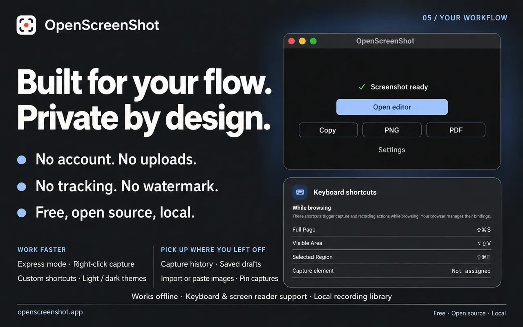
Task: Click the 'No account. No uploads.' text
Action: (x=116, y=159)
